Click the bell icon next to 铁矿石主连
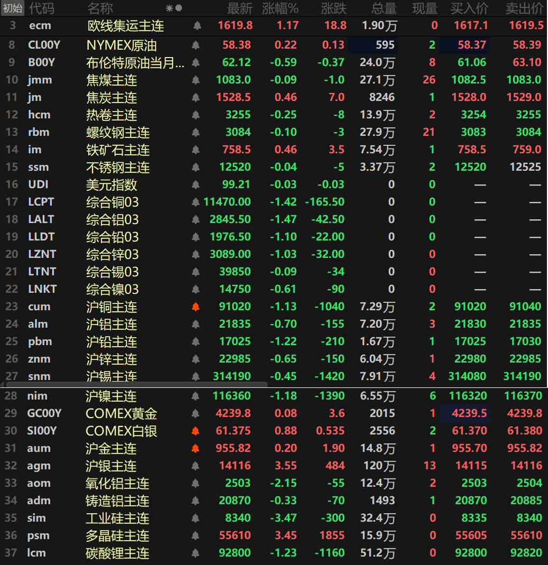This screenshot has height=565, width=548. 196,150
